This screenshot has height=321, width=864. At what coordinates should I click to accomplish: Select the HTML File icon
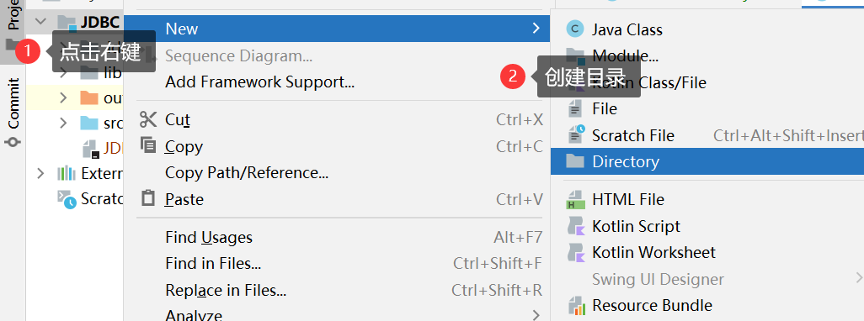coord(575,199)
